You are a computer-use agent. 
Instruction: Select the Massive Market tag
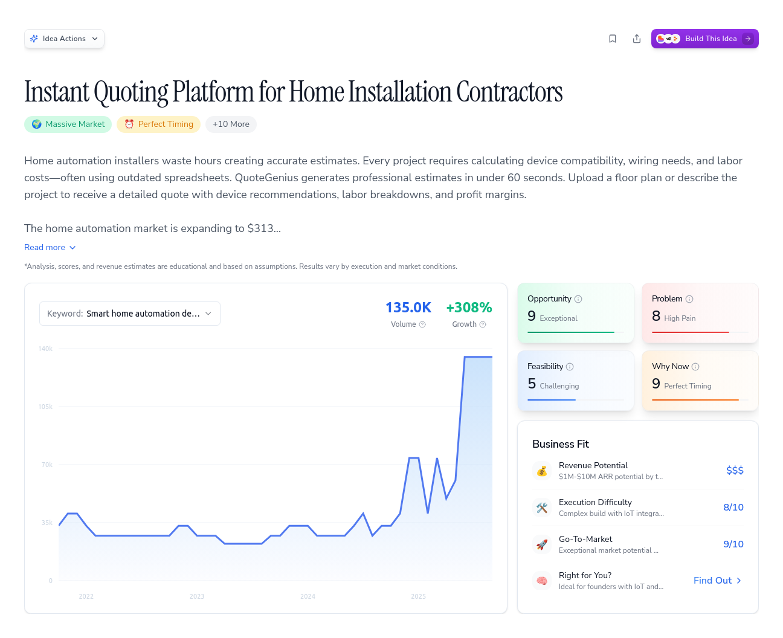tap(68, 124)
